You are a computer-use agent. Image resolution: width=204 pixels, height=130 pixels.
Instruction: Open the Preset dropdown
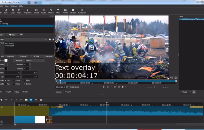tap(26, 39)
